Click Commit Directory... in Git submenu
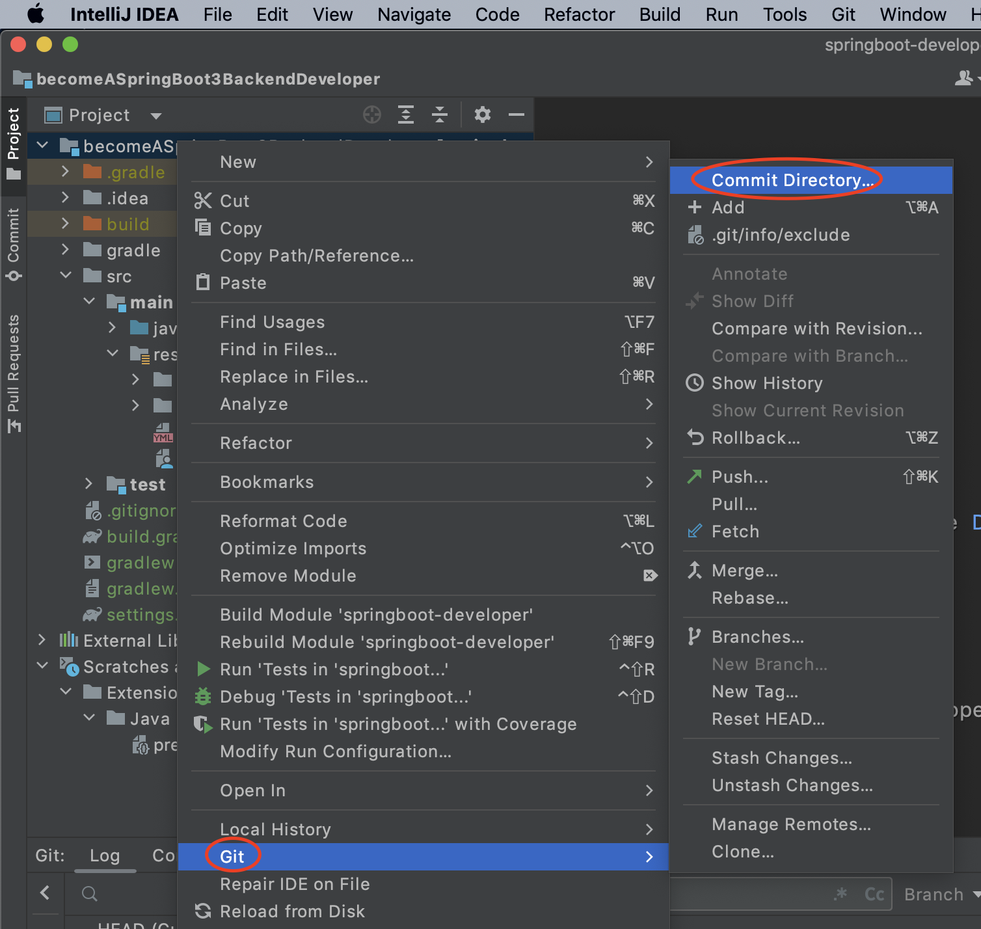The image size is (981, 929). point(811,180)
